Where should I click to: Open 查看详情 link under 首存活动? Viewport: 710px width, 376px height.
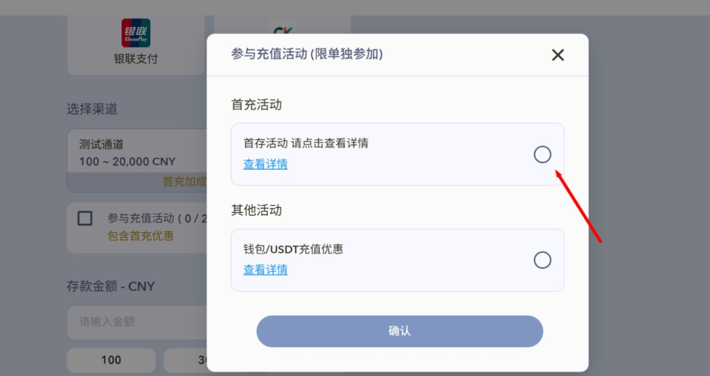tap(265, 164)
